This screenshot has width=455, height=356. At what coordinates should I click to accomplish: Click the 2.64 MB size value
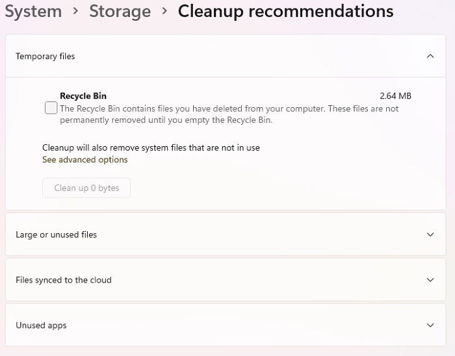coord(395,95)
